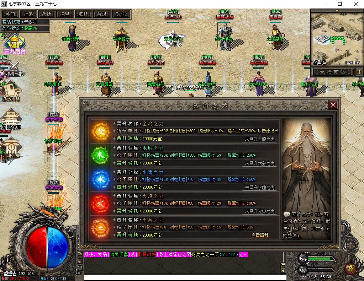Start auto-patrol via 挂机巡航 crossed swords

14,69
